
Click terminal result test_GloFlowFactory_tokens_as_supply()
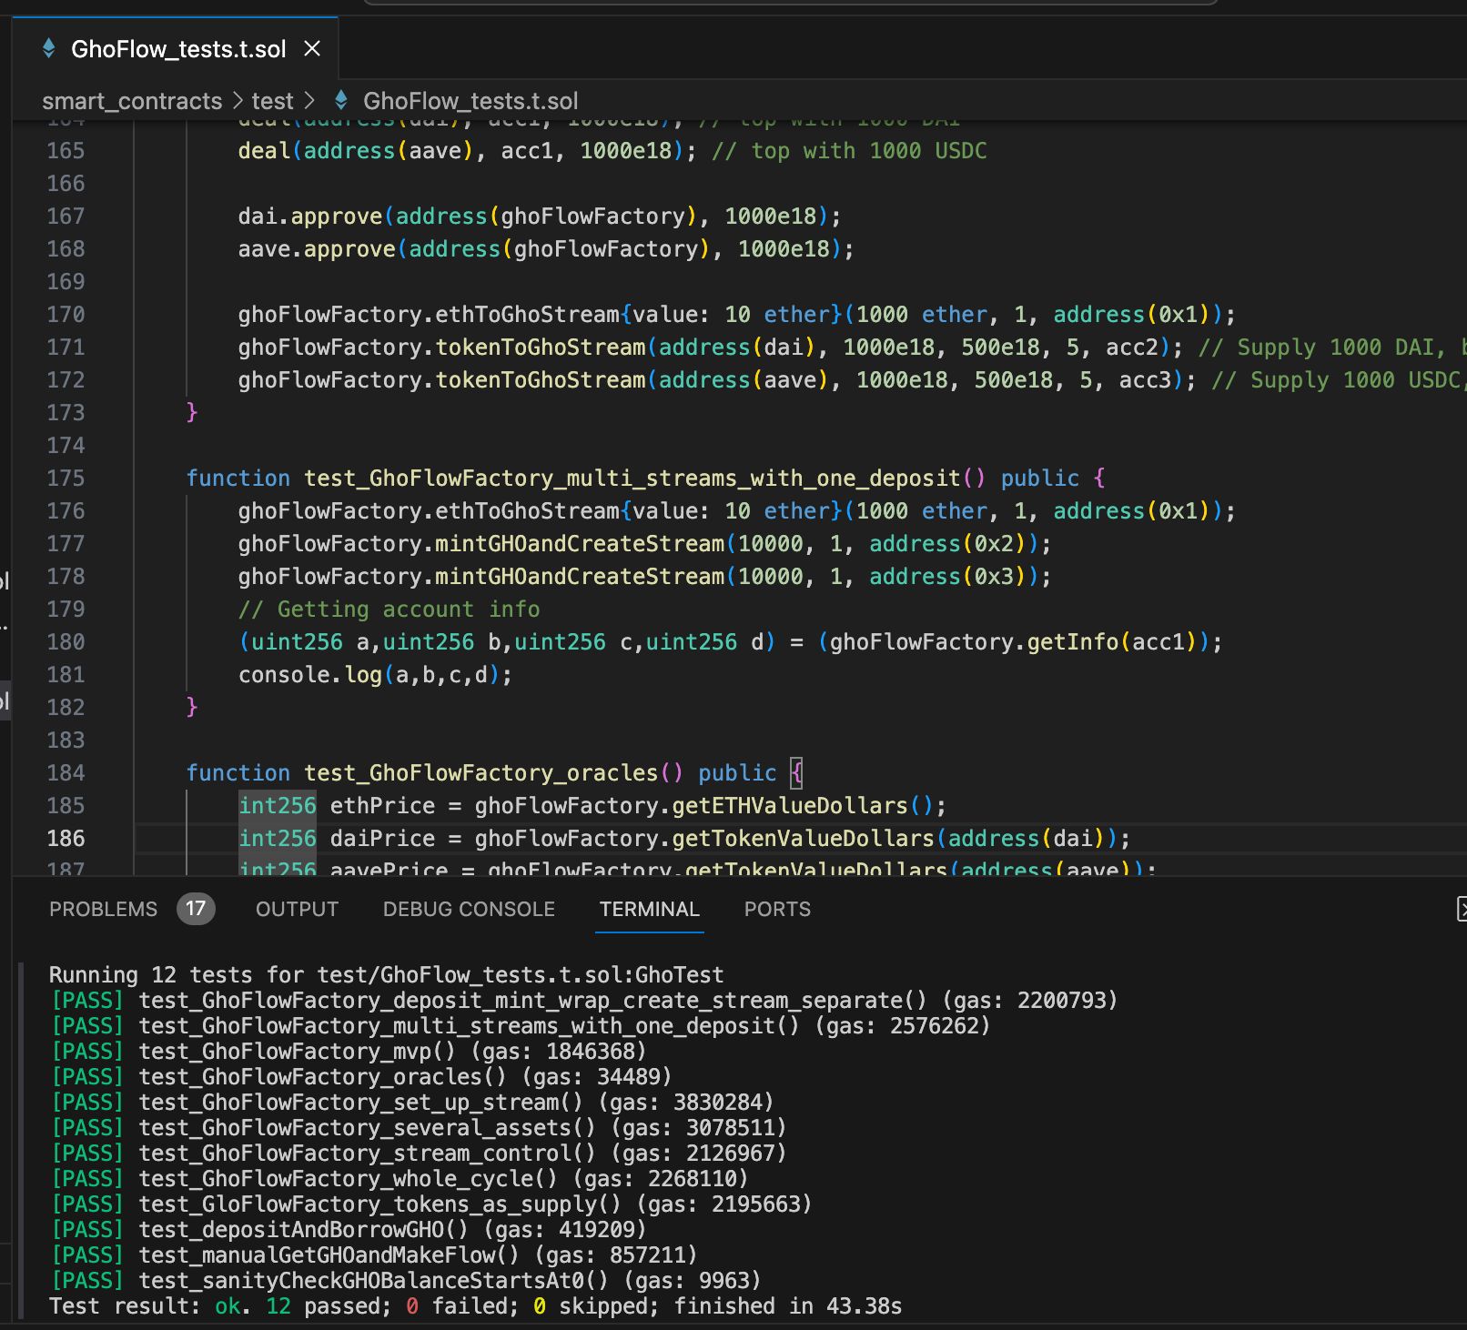pos(430,1204)
